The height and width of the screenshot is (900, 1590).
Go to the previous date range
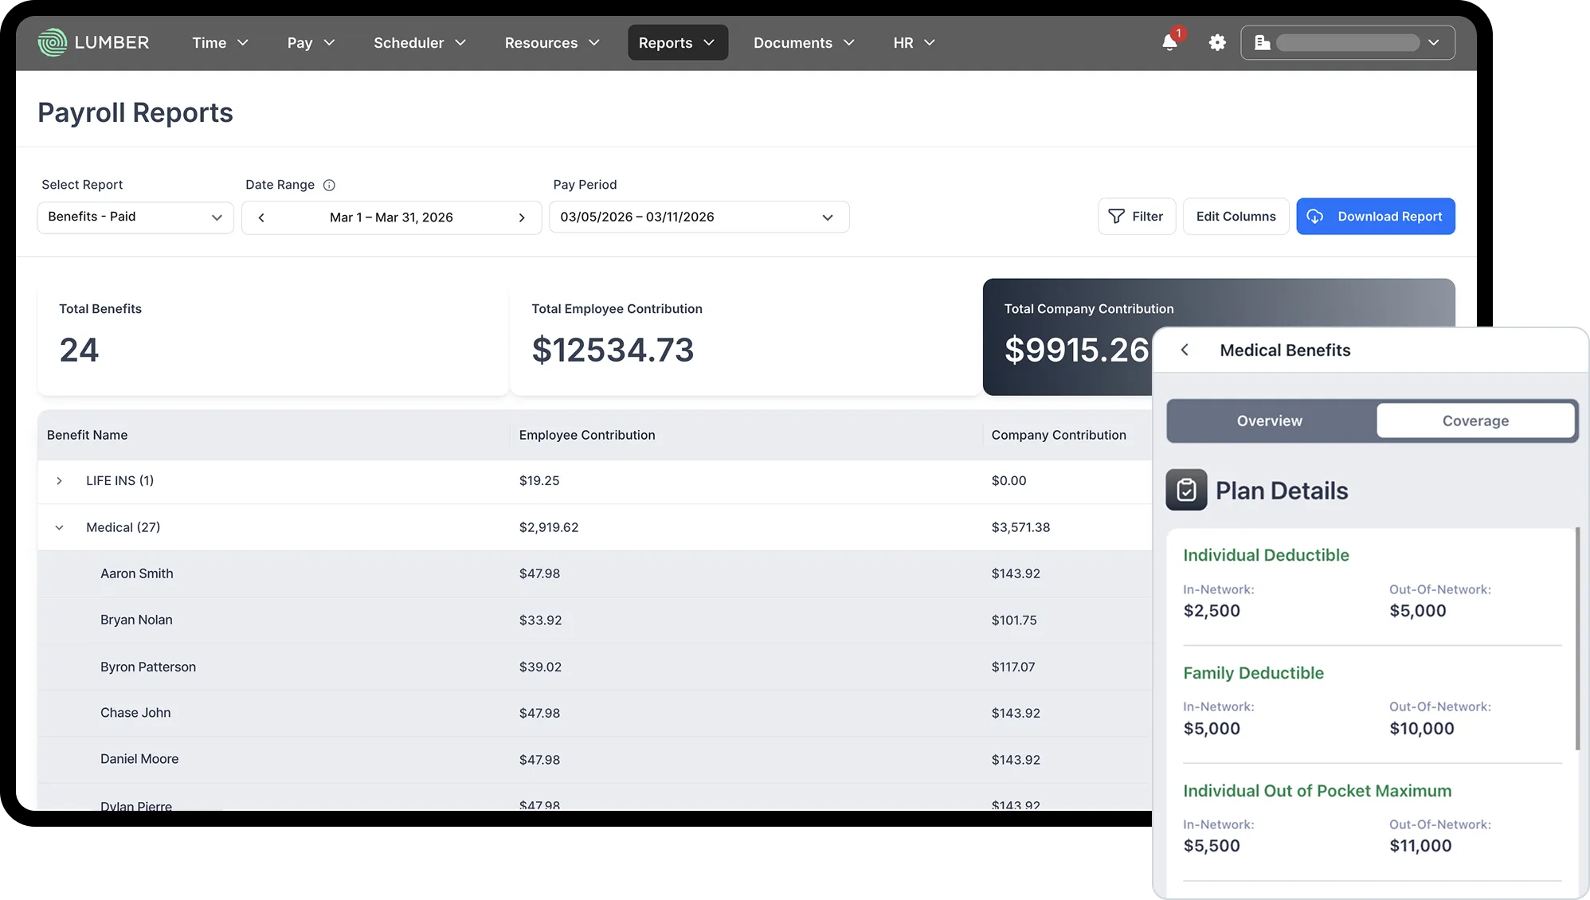coord(261,217)
